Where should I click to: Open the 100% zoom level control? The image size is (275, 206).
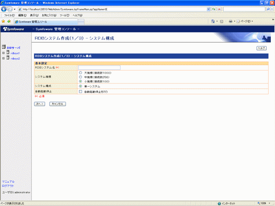pyautogui.click(x=264, y=203)
